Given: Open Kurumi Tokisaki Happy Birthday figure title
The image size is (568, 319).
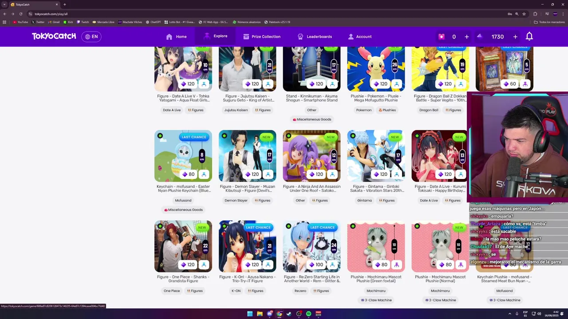Looking at the screenshot, I should [x=440, y=188].
